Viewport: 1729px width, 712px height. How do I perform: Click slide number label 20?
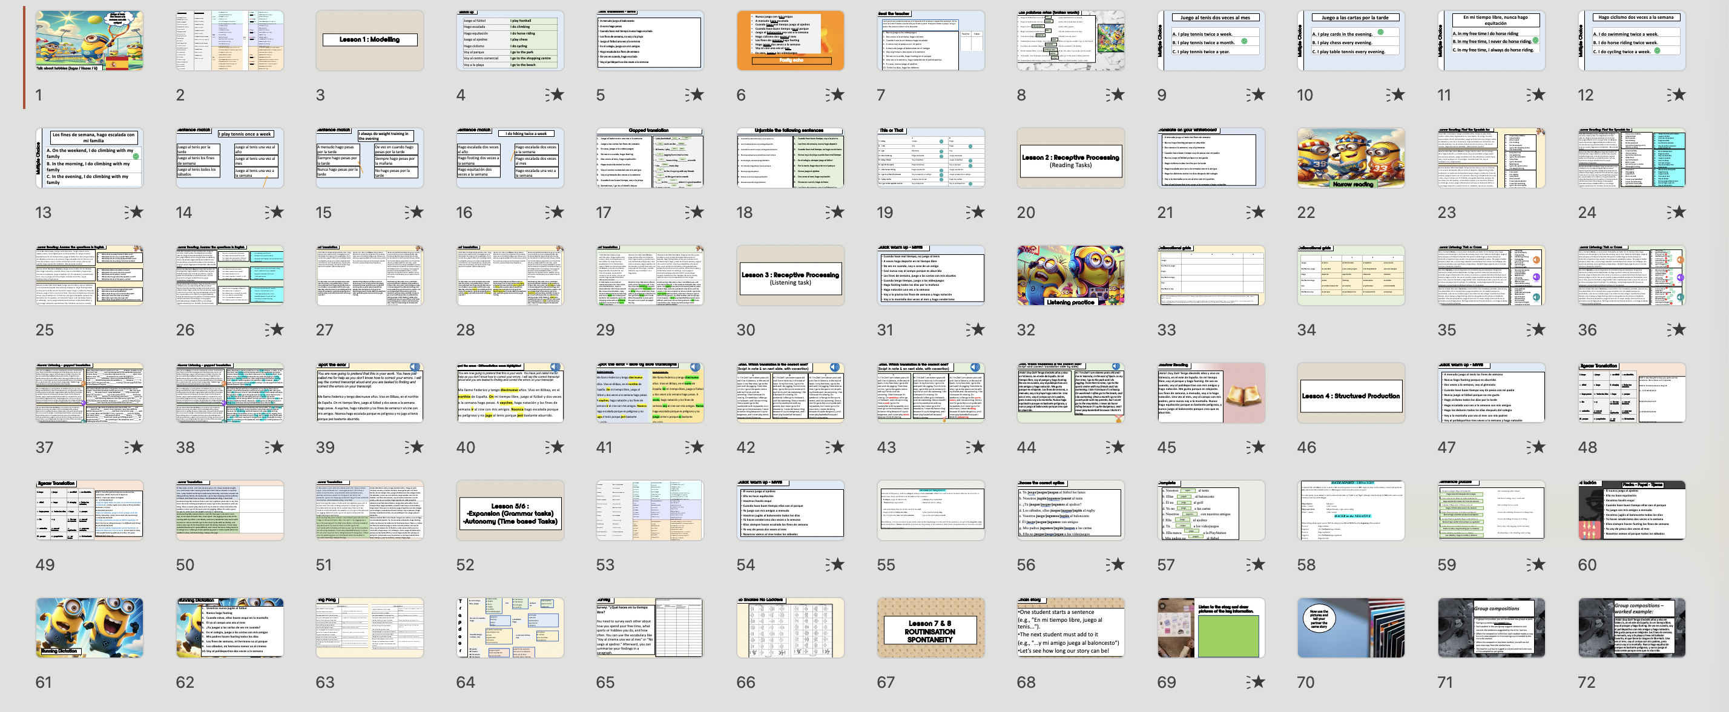(1026, 212)
